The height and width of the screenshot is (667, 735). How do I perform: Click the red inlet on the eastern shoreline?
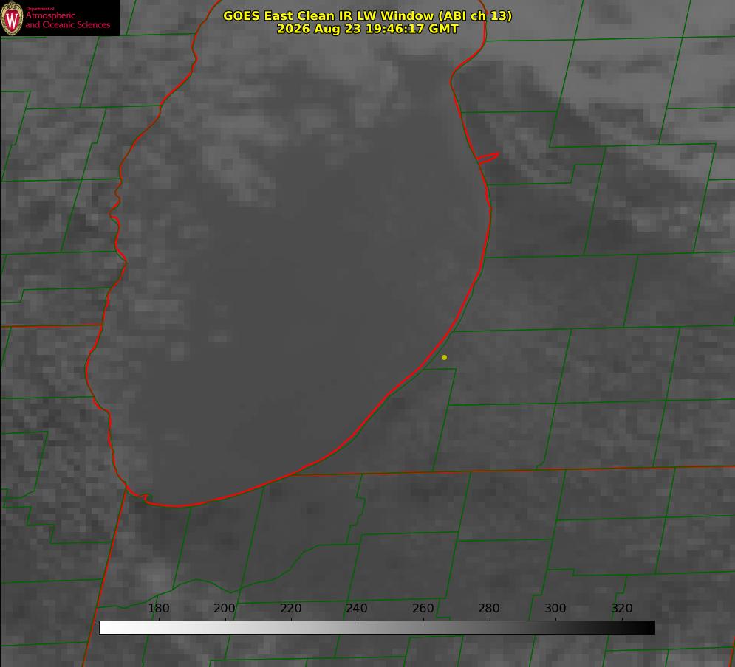tap(488, 158)
